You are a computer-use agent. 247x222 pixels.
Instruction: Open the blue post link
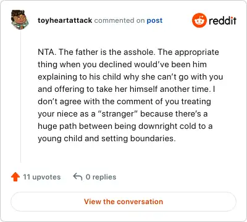click(x=154, y=20)
